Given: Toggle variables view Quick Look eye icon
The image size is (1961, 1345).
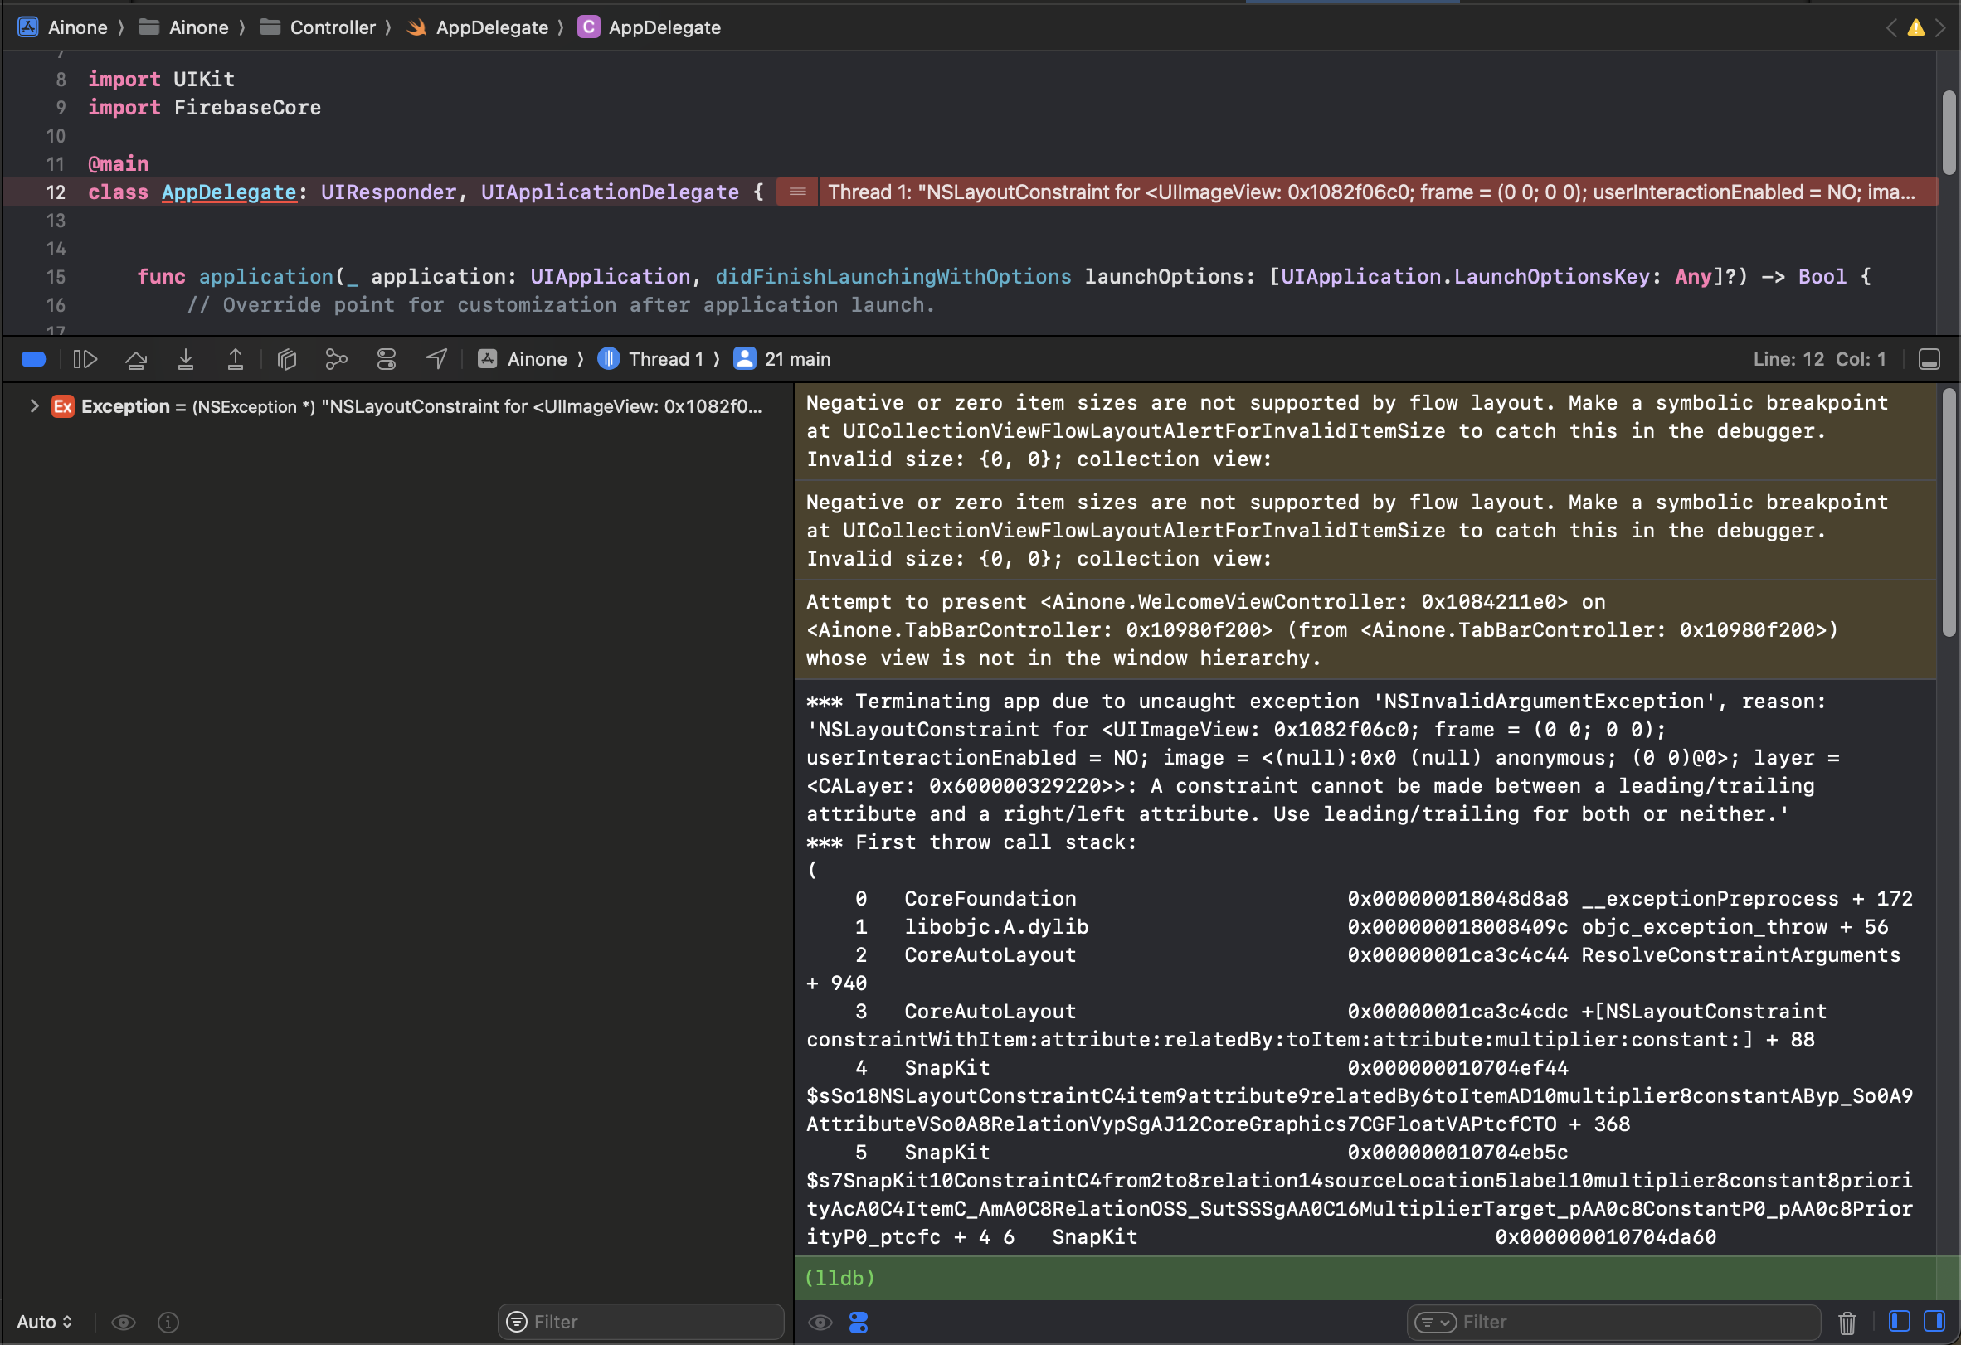Looking at the screenshot, I should 124,1322.
